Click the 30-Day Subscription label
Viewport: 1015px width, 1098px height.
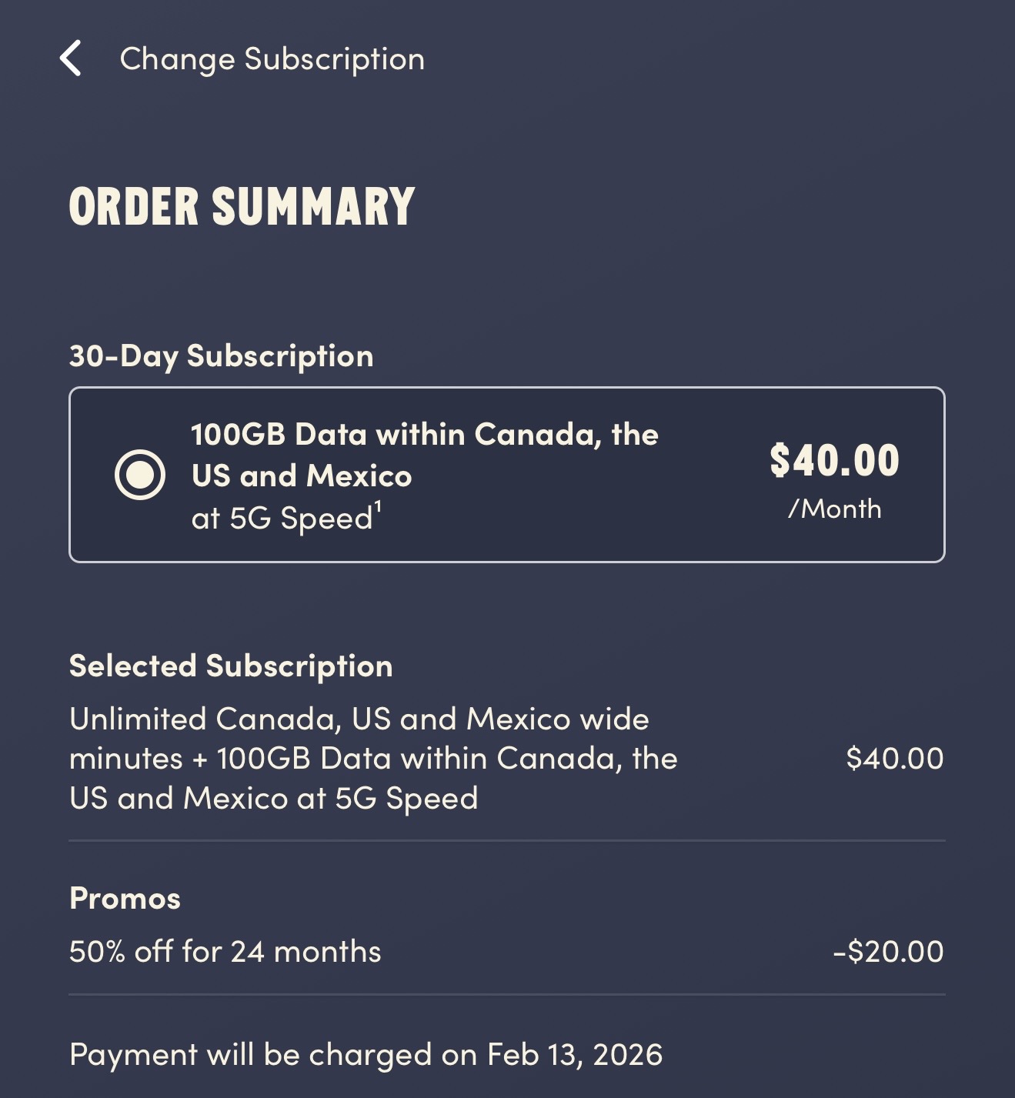pos(221,356)
